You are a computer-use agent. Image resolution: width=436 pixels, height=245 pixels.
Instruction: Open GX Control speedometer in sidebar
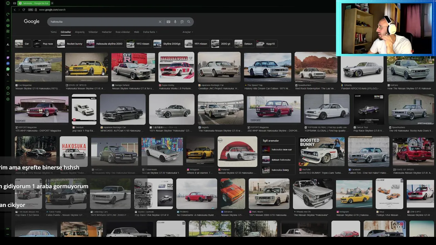coord(8,14)
